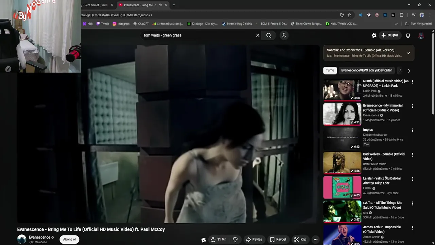Open StreamerStats.com bookmark

click(x=168, y=24)
